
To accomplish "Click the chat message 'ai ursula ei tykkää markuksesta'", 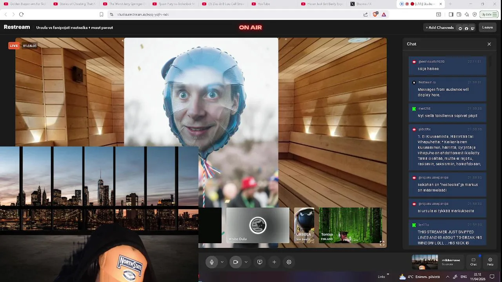I will click(x=447, y=208).
